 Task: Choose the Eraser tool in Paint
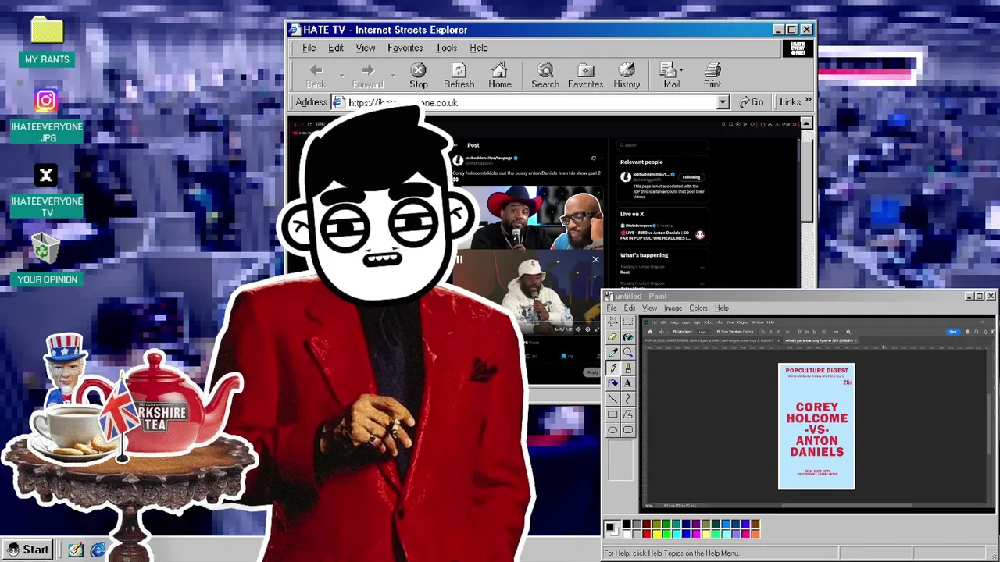tap(613, 336)
